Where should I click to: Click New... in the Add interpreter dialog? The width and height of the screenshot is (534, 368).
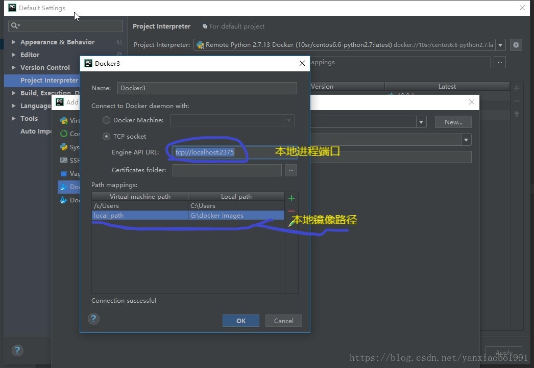point(453,122)
